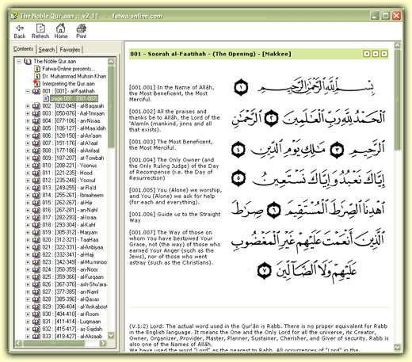Image resolution: width=412 pixels, height=362 pixels.
Task: Expand the 003 Aal-'Imraan node
Action: pyautogui.click(x=28, y=113)
